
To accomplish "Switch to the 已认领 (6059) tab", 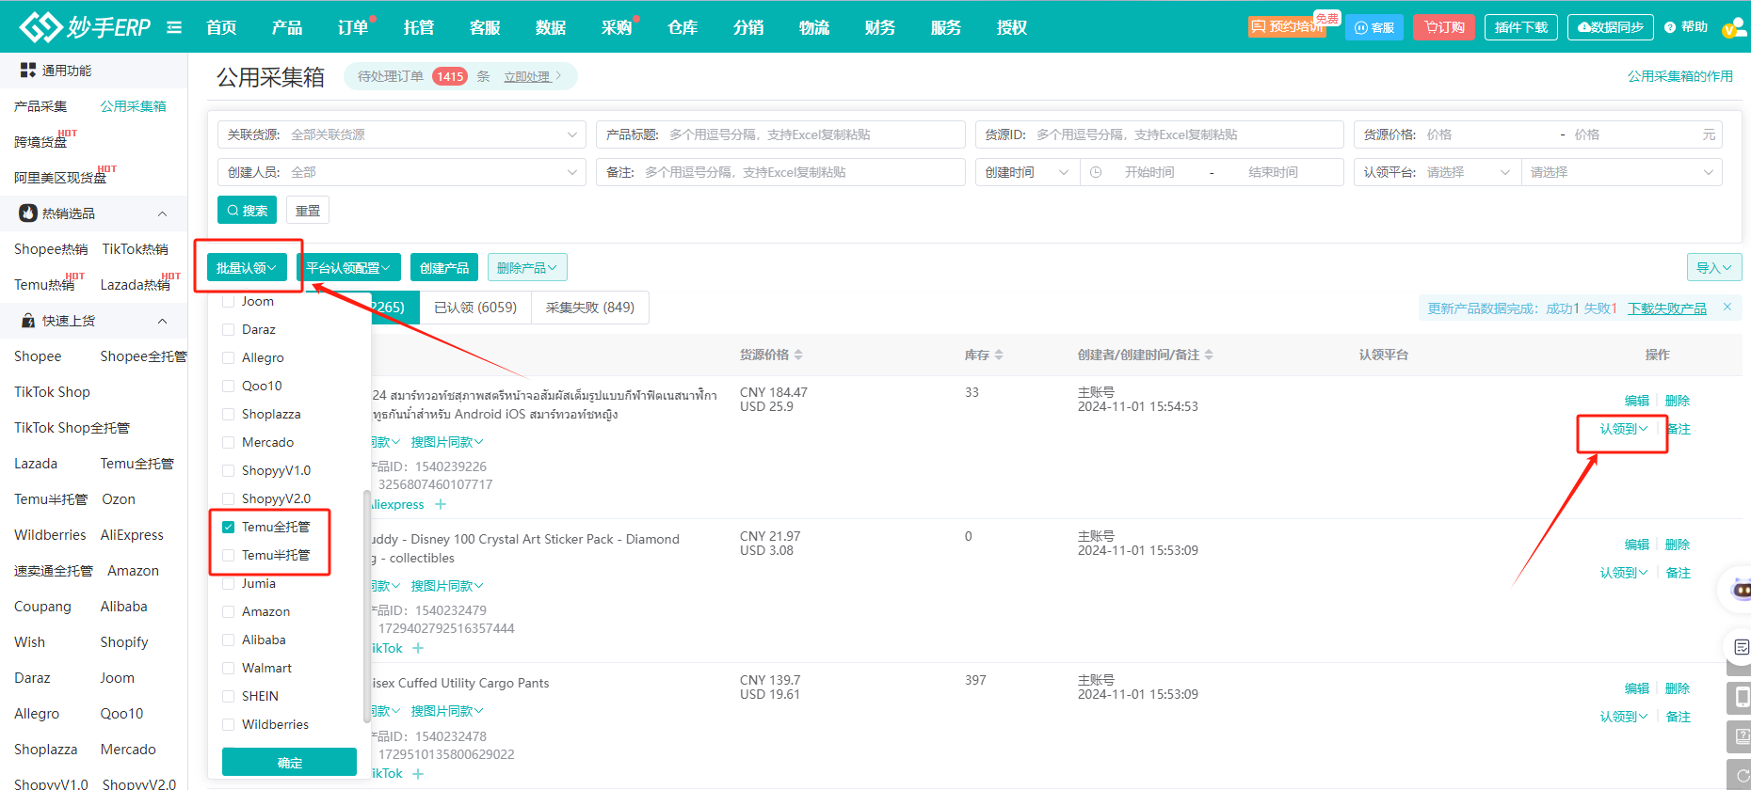I will point(475,308).
